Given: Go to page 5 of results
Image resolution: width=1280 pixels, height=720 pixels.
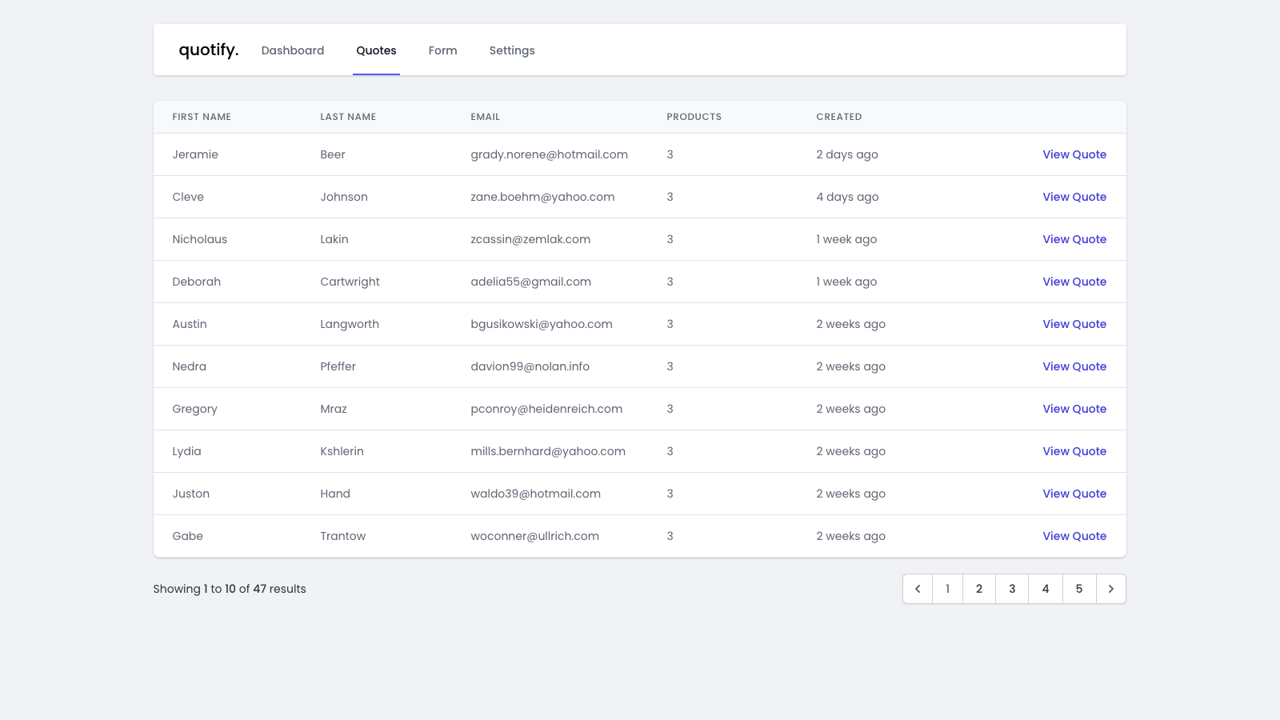Looking at the screenshot, I should [x=1079, y=589].
